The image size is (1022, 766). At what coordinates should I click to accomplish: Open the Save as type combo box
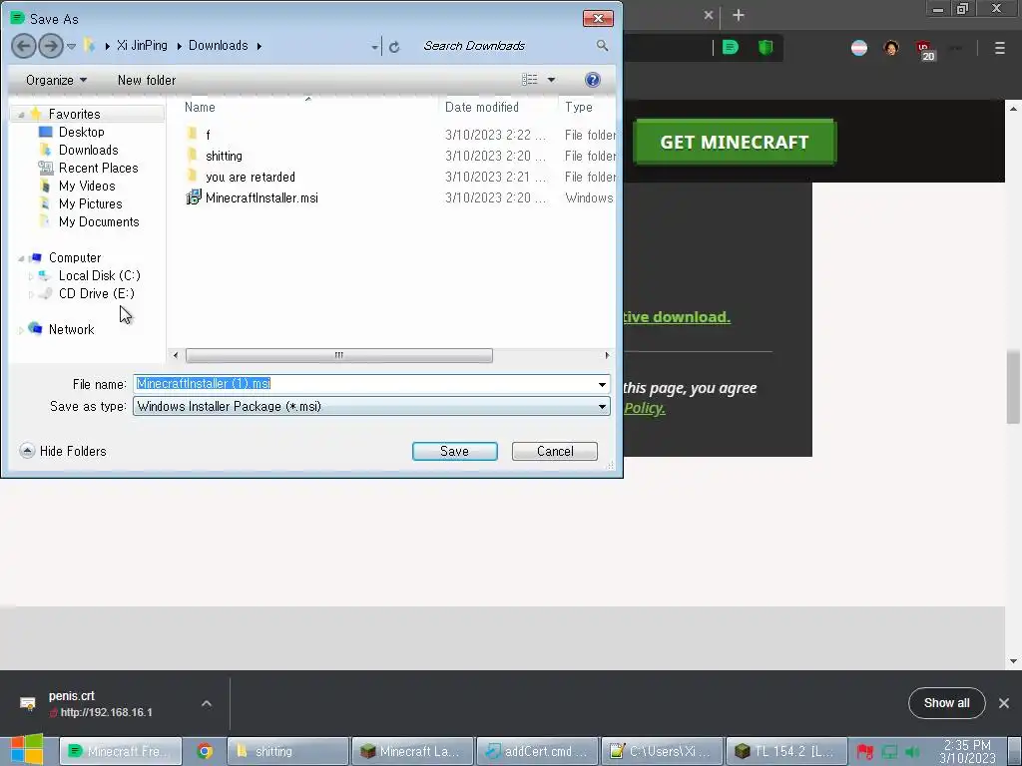pos(371,407)
